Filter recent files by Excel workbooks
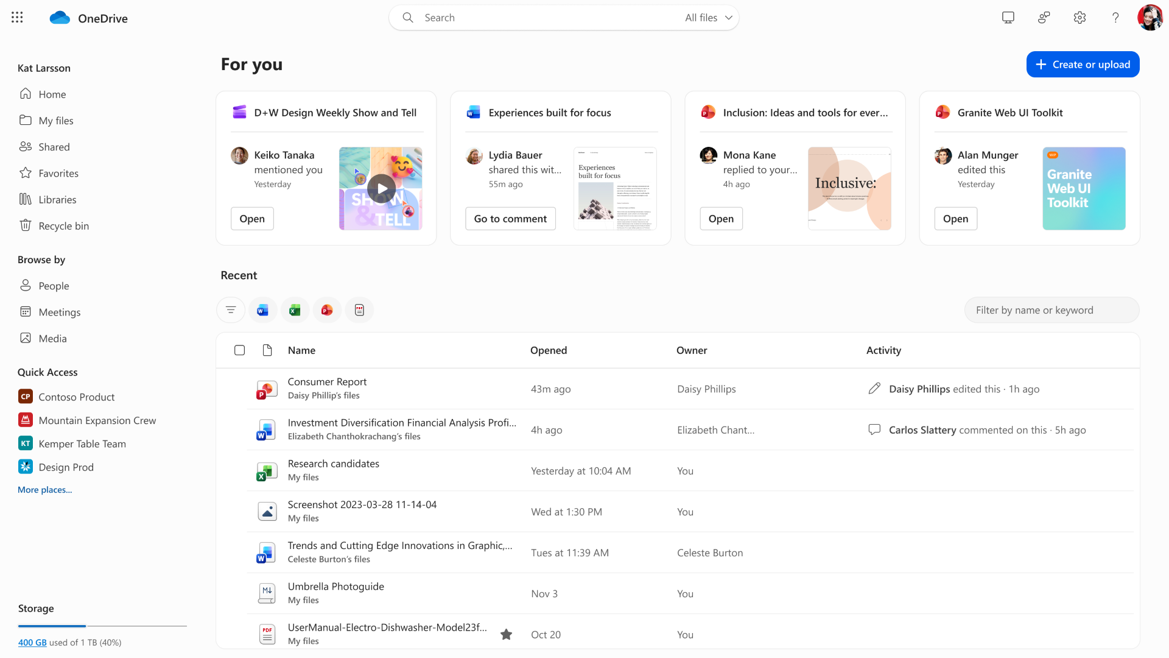 pyautogui.click(x=295, y=310)
